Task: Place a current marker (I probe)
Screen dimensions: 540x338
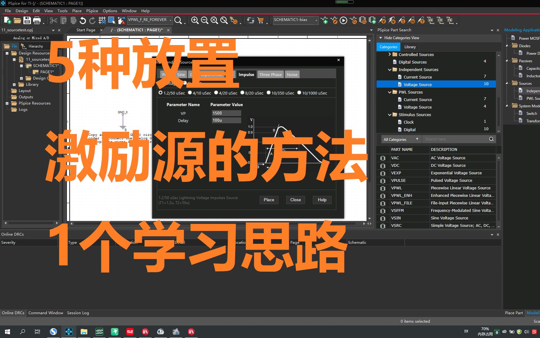Action: click(403, 20)
